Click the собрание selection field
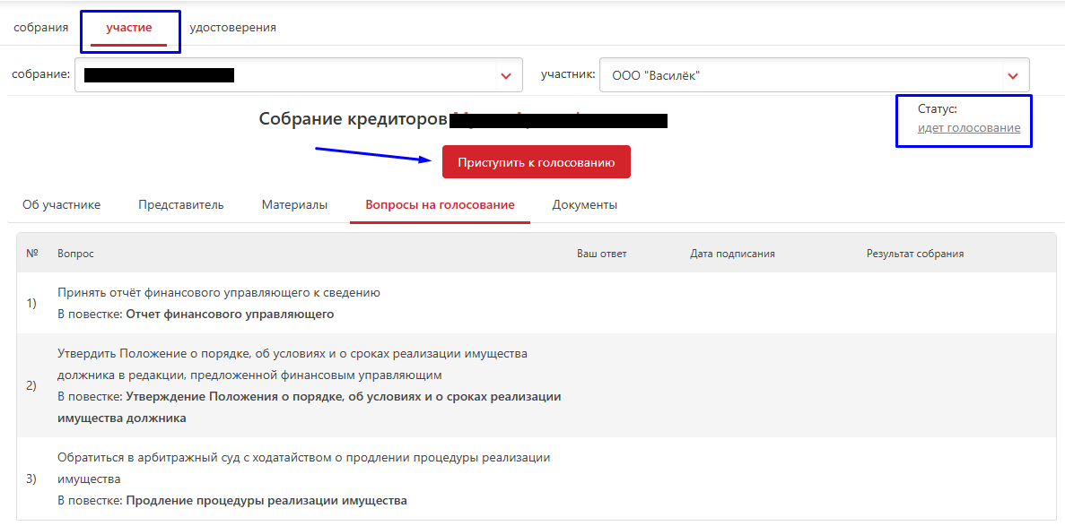Image resolution: width=1065 pixels, height=526 pixels. (298, 74)
